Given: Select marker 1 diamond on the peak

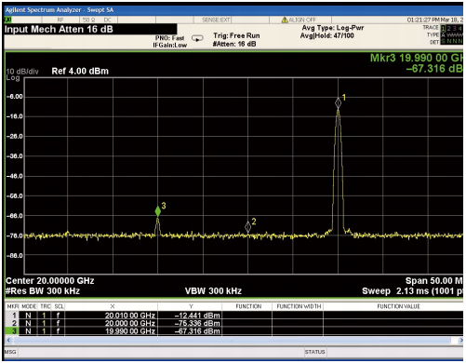Looking at the screenshot, I should pyautogui.click(x=338, y=103).
